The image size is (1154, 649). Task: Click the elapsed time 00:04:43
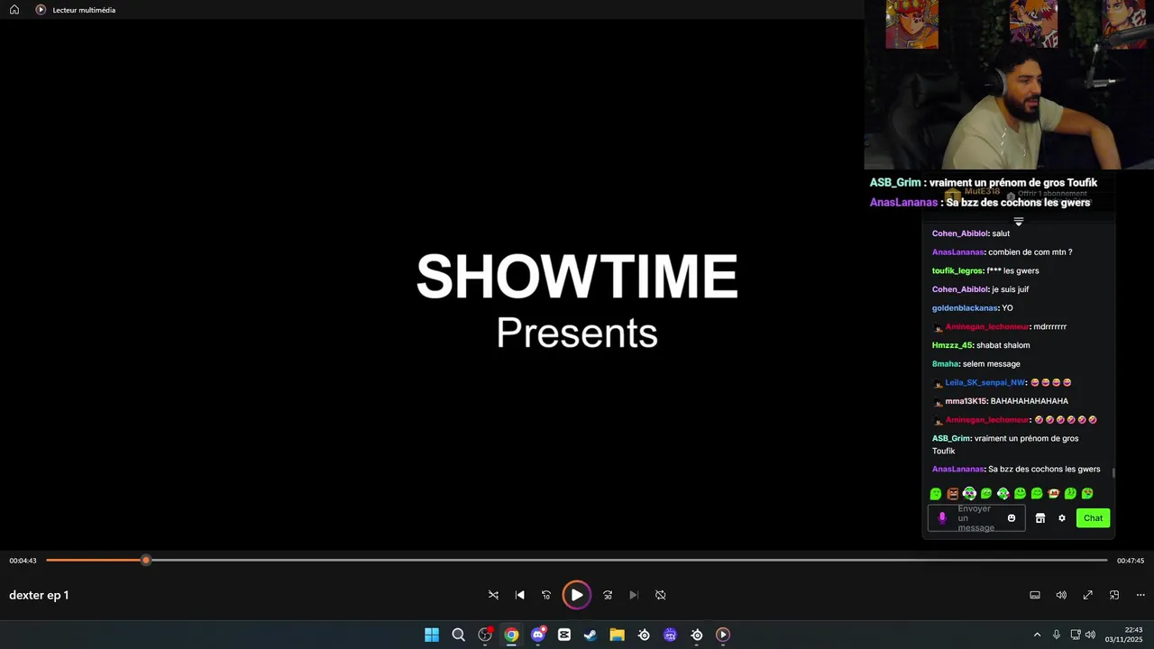click(x=23, y=561)
